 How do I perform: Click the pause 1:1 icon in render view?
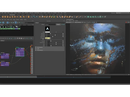(91, 22)
